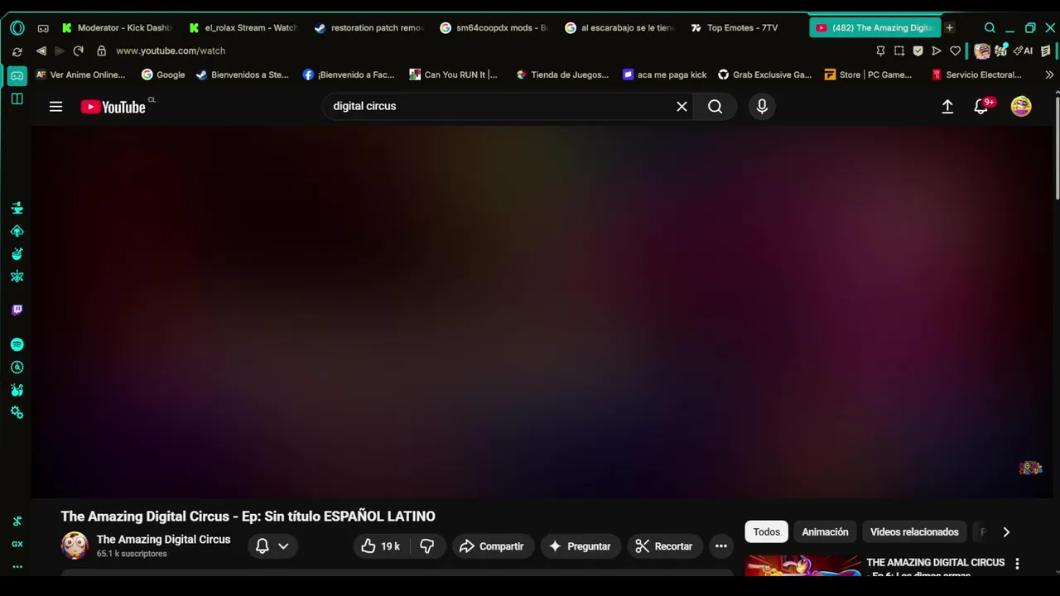Open the snapshot capture icon in toolbar

tap(899, 51)
